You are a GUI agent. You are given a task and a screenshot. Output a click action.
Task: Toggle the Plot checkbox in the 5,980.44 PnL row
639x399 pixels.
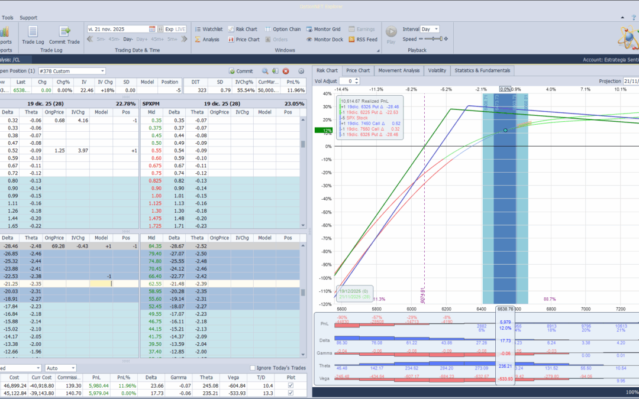coord(291,385)
